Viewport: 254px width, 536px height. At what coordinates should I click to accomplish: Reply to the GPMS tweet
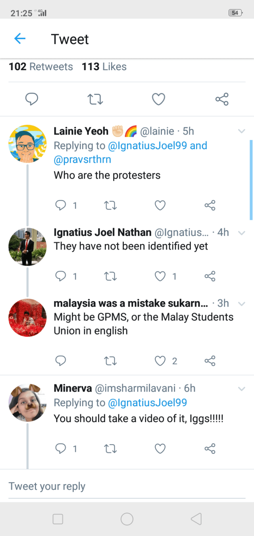60,360
